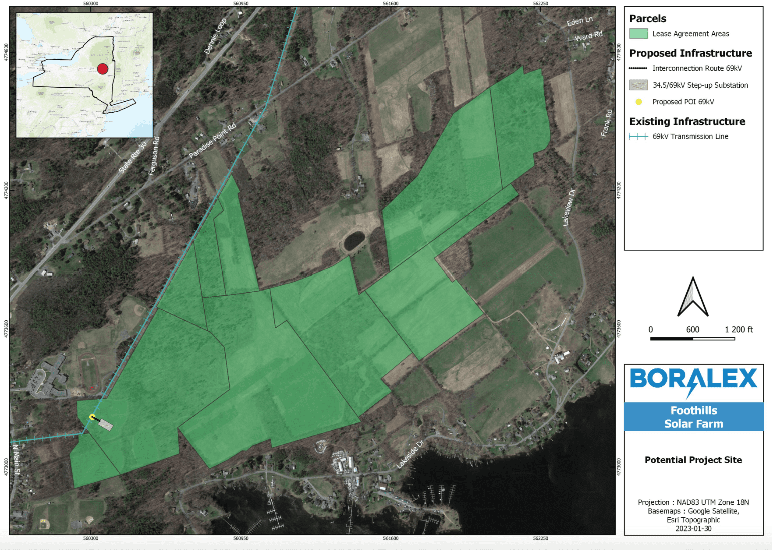772x550 pixels.
Task: Click the red location dot on inset map
Action: point(102,69)
